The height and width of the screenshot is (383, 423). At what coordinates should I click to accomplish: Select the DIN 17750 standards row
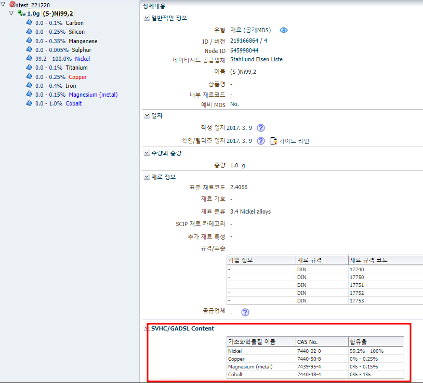coord(325,278)
